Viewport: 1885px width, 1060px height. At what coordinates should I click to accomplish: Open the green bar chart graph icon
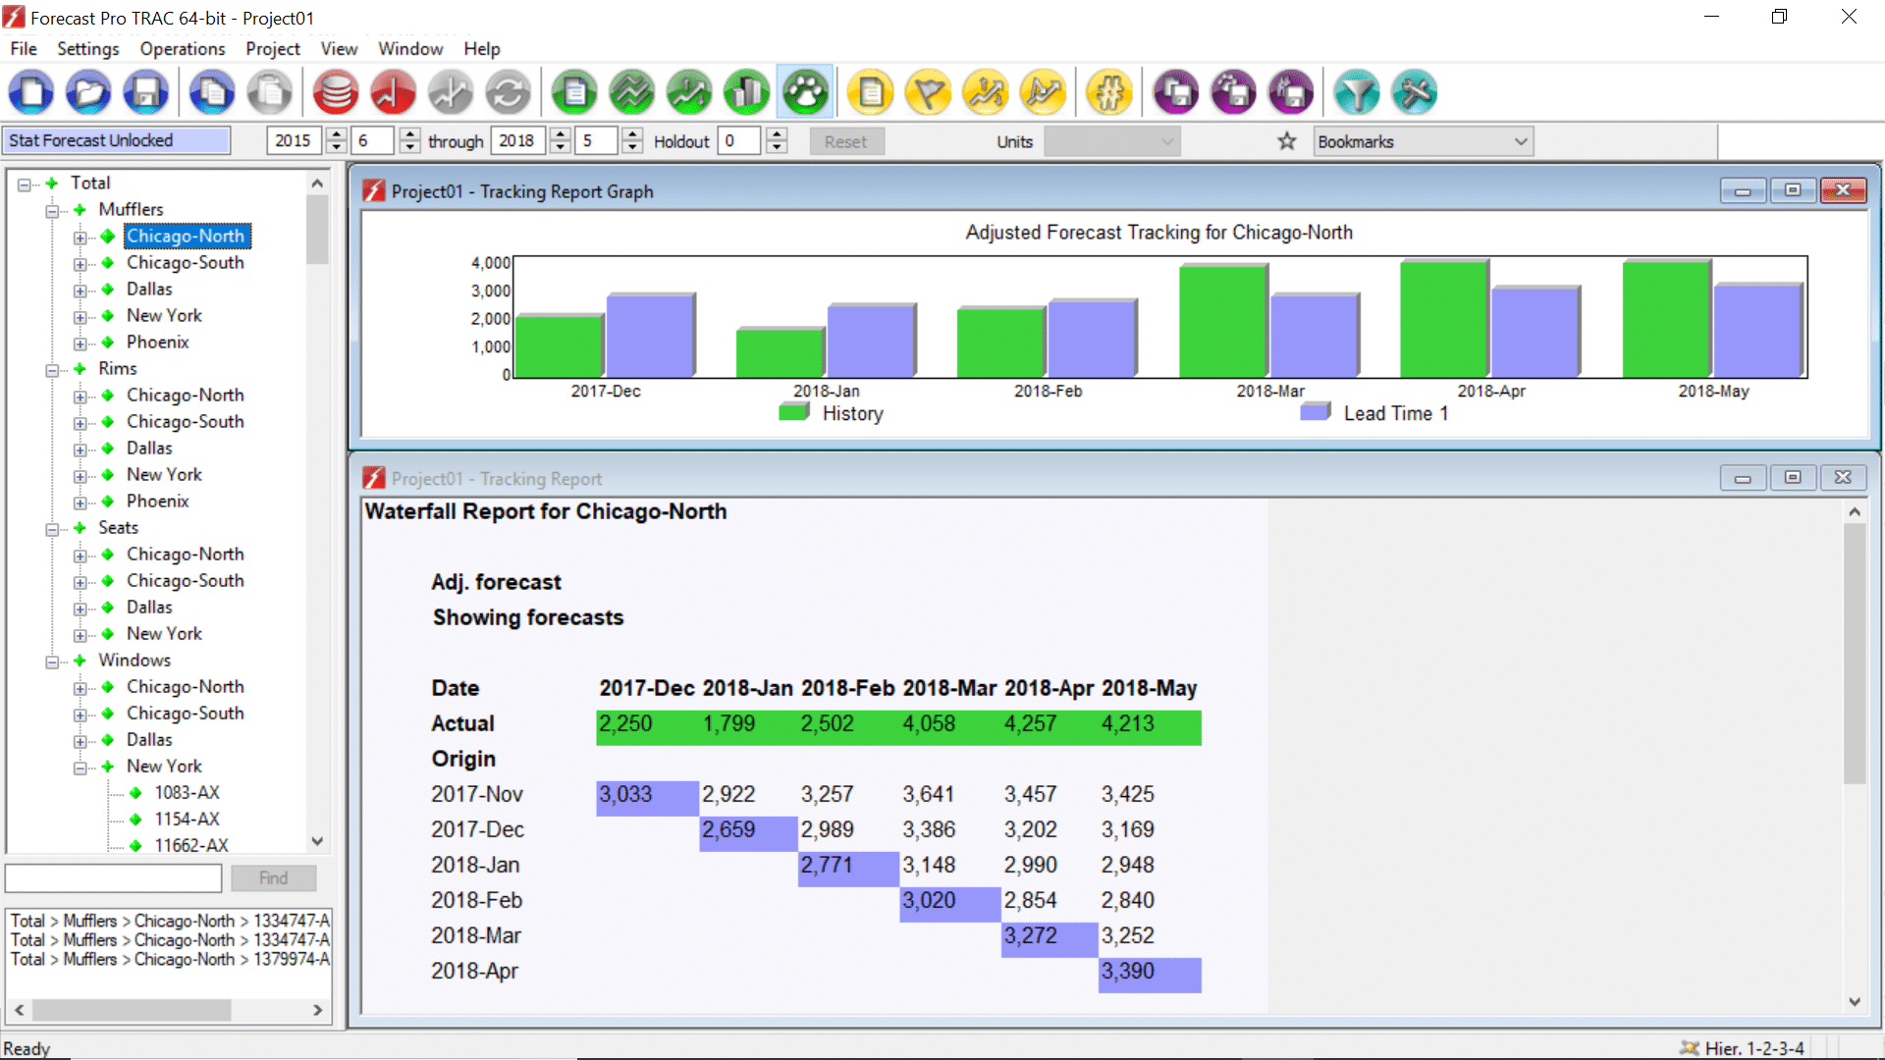(746, 91)
